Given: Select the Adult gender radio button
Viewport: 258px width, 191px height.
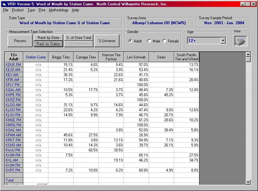Looking at the screenshot, I should (x=130, y=41).
